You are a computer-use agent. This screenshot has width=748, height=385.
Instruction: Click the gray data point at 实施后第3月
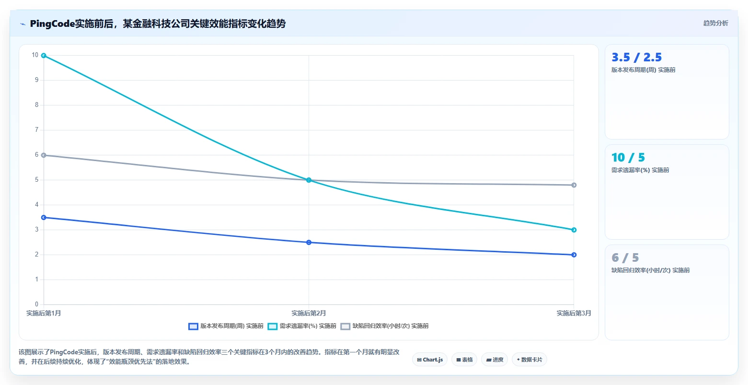coord(574,185)
